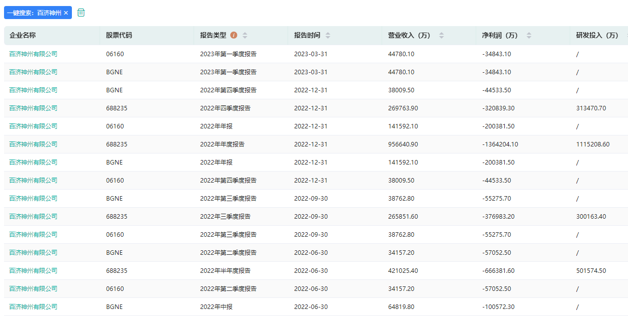The height and width of the screenshot is (316, 628).
Task: Select the 2022年四季度报告 report type cell
Action: [x=225, y=108]
